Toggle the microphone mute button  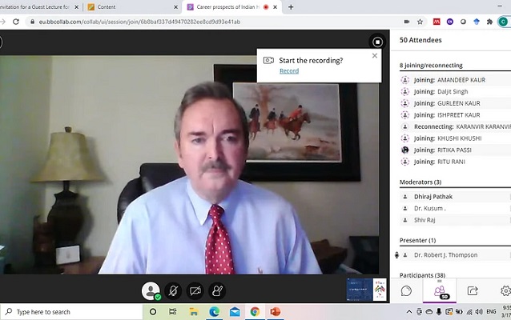[x=173, y=291]
